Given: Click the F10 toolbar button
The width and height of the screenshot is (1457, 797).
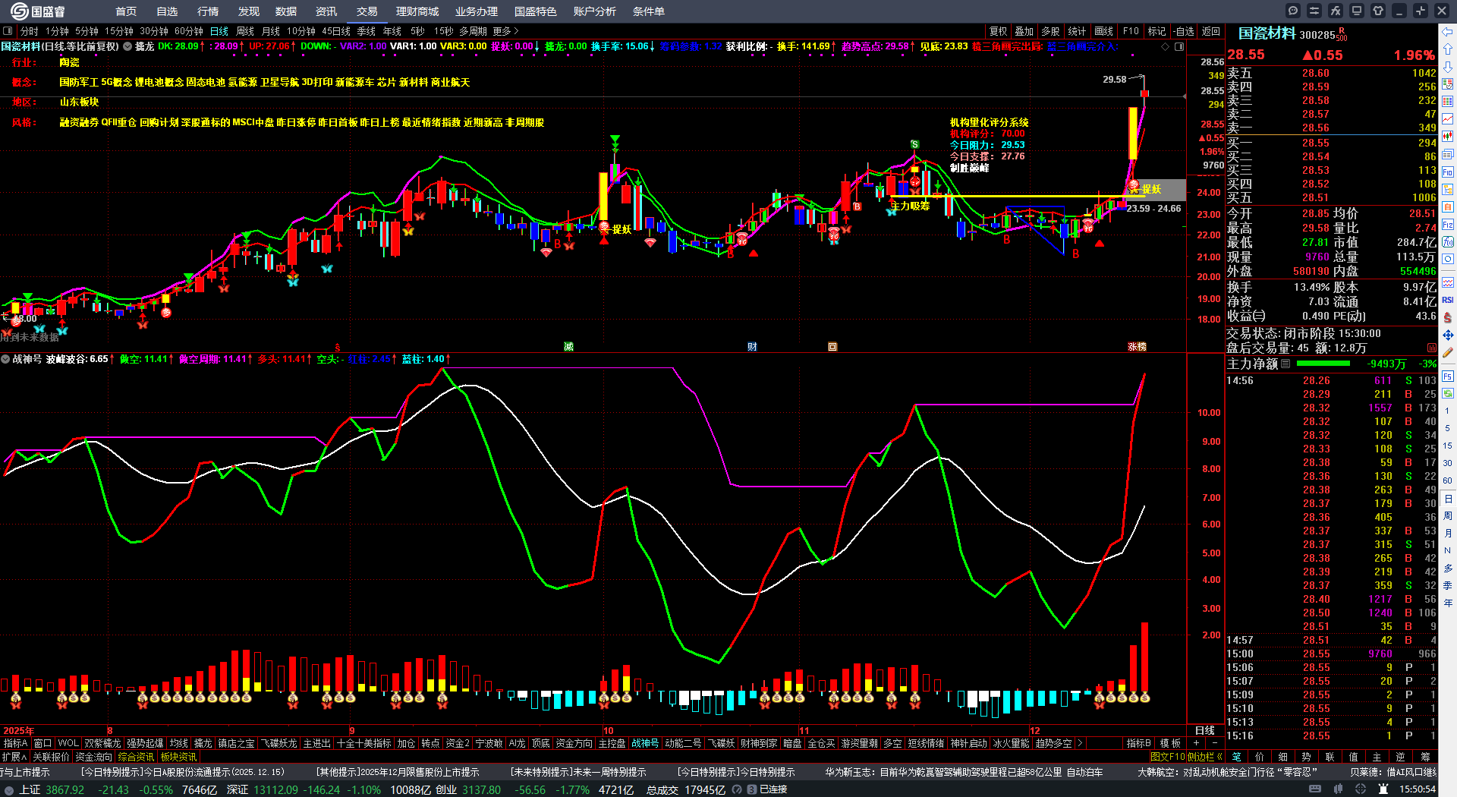Looking at the screenshot, I should [1131, 31].
